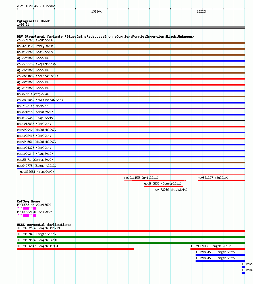Select nsv821616 (Sebat2004) label
This screenshot has height=284, width=253.
(35, 112)
